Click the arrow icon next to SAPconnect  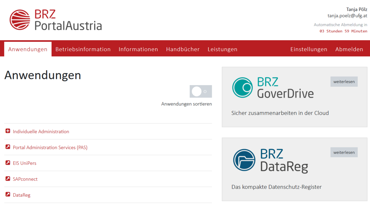(8, 179)
